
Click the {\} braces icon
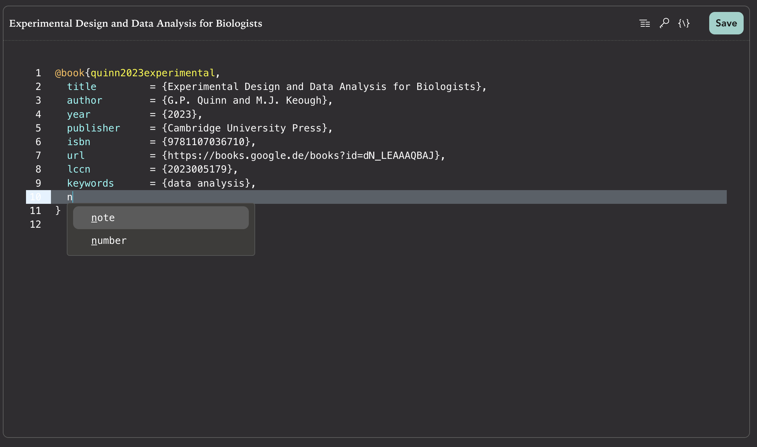pos(684,23)
